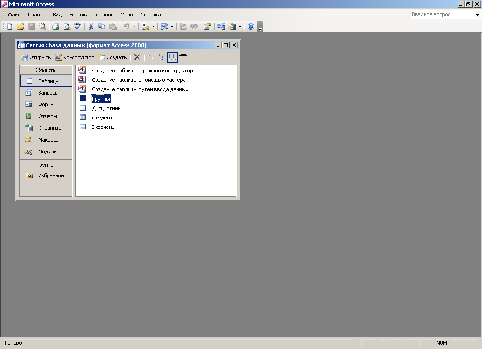Open the Undo history dropdown arrow

tap(134, 26)
